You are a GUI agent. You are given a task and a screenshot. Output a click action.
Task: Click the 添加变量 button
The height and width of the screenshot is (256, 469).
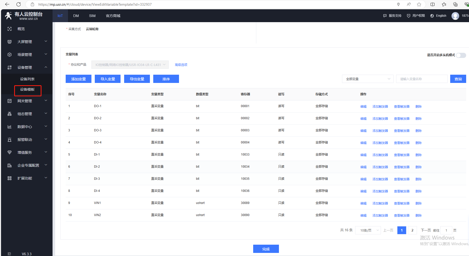(79, 79)
